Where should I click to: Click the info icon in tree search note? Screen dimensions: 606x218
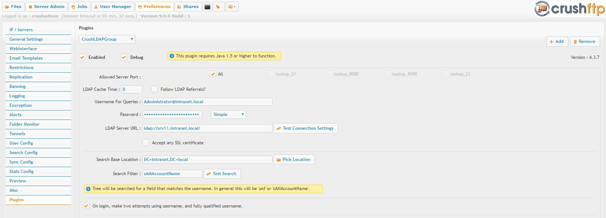88,189
